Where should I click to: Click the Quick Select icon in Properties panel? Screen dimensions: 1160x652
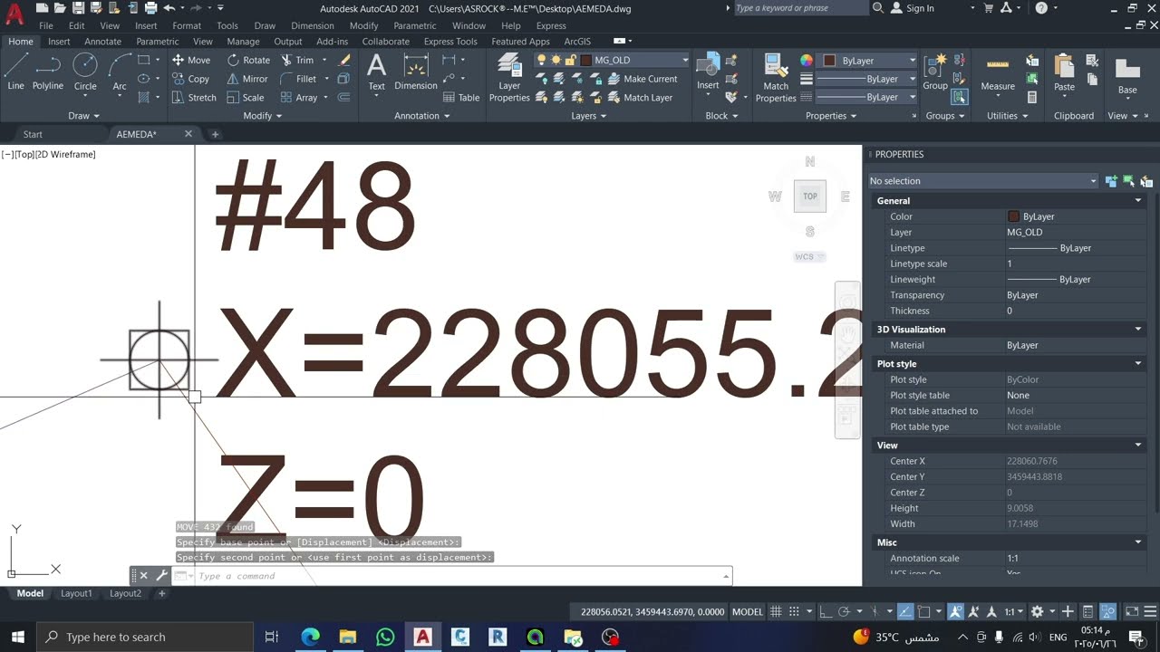pyautogui.click(x=1146, y=181)
